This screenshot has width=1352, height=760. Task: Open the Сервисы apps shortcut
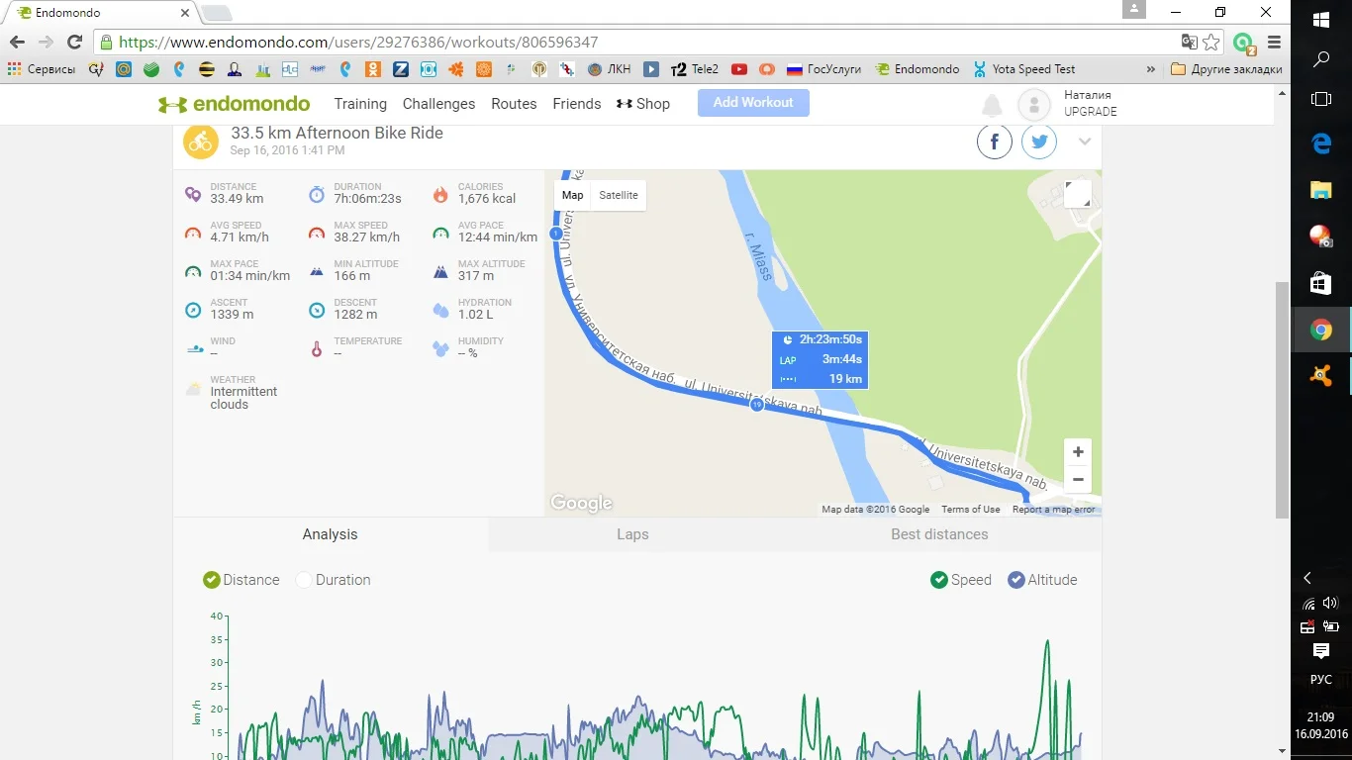[x=41, y=69]
